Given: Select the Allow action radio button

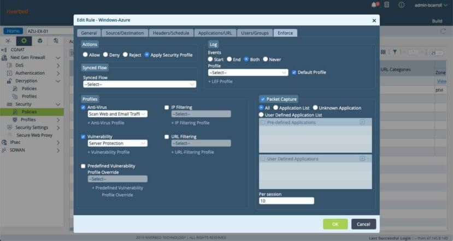Looking at the screenshot, I should (x=85, y=55).
